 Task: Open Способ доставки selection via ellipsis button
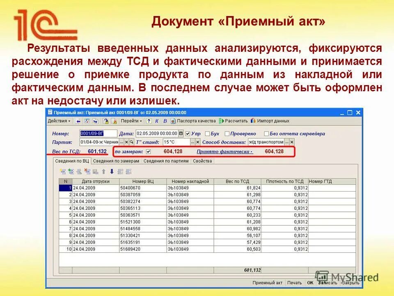[286, 142]
